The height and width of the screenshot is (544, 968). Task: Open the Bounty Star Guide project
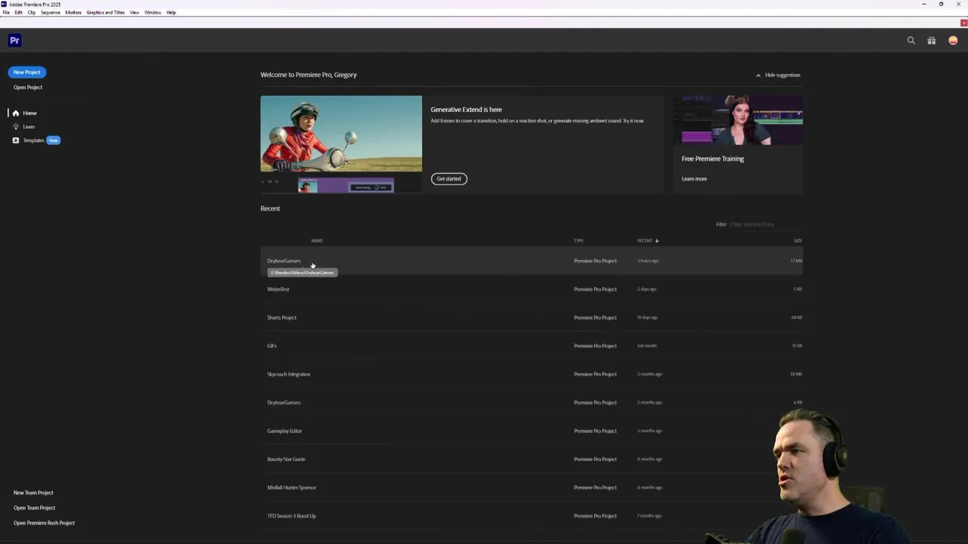pyautogui.click(x=532, y=459)
